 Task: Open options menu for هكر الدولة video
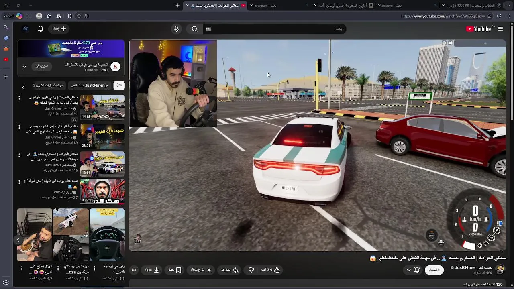point(19,182)
